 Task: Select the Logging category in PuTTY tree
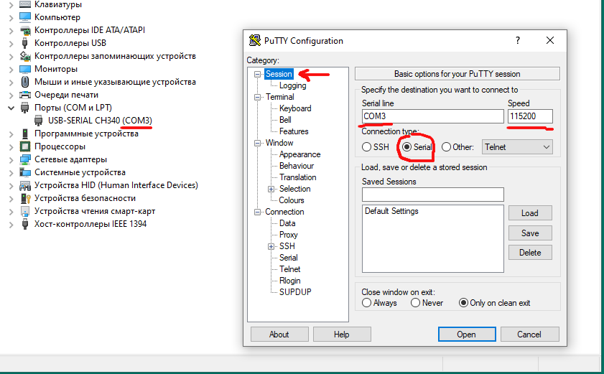click(x=293, y=85)
